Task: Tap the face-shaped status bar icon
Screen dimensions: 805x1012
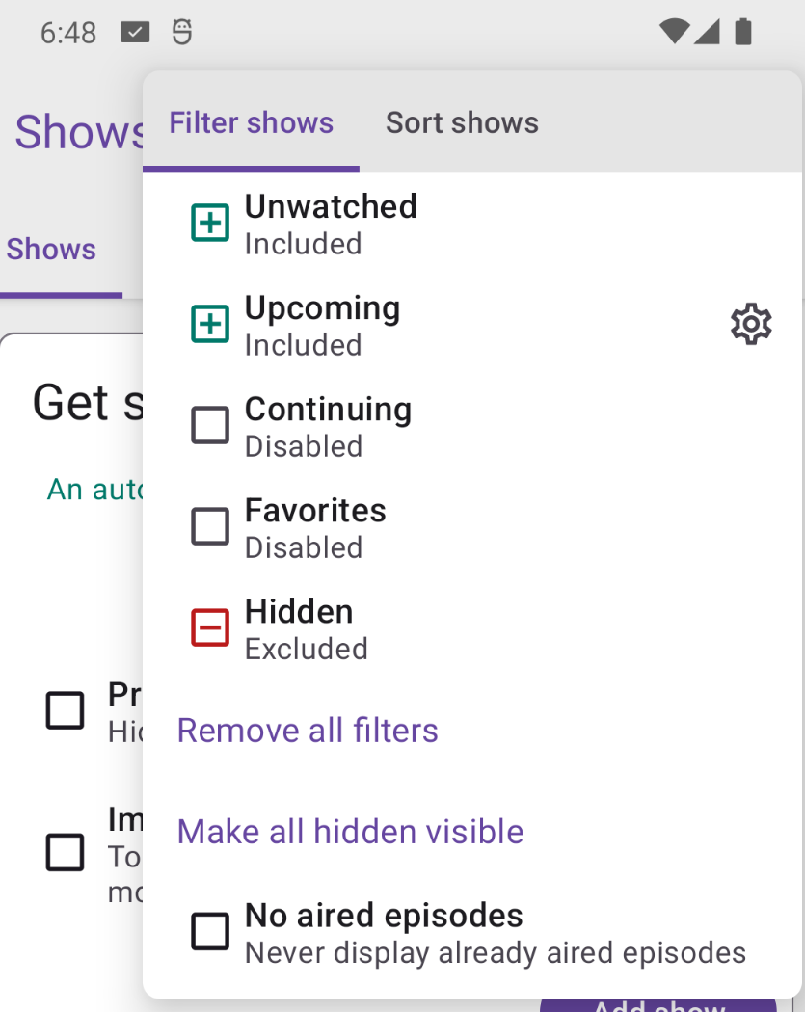Action: [182, 32]
